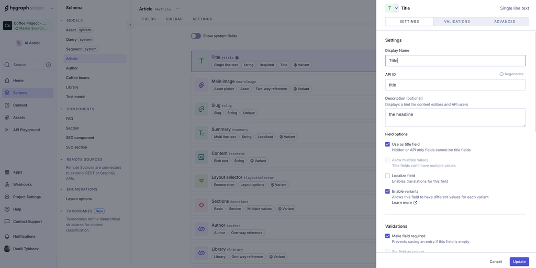The image size is (536, 268).
Task: Uncheck Use as title field
Action: (x=388, y=144)
